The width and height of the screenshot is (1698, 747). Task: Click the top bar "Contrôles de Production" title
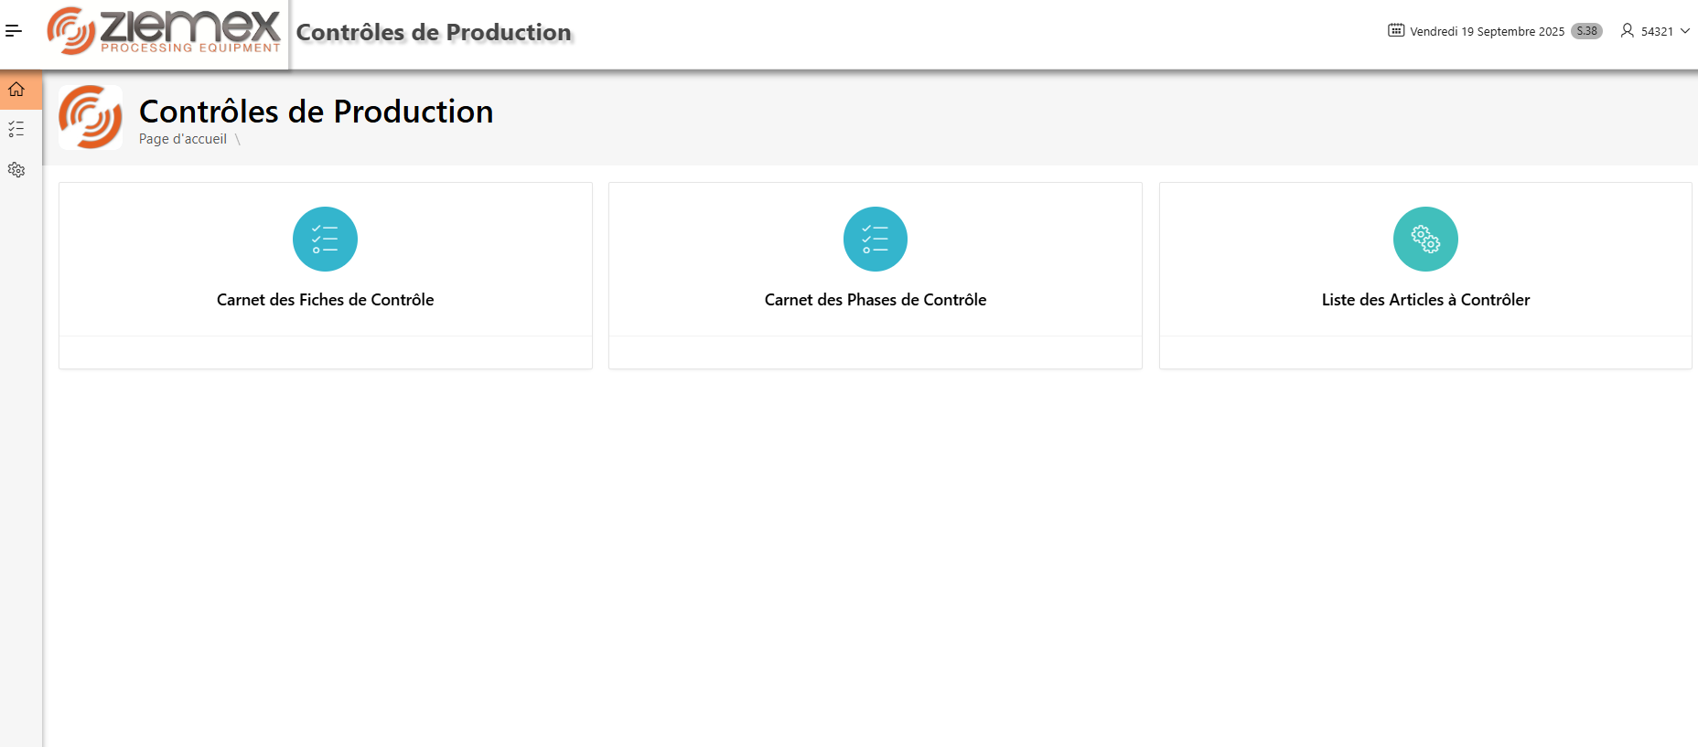434,33
